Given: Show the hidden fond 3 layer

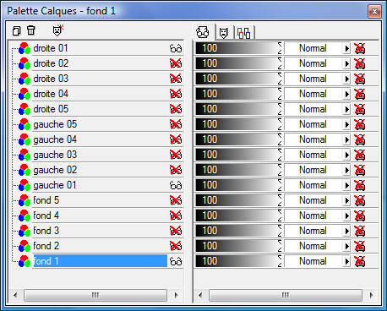Looking at the screenshot, I should click(x=176, y=231).
